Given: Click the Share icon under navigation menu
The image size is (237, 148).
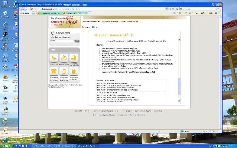Looking at the screenshot, I should tap(86, 27).
